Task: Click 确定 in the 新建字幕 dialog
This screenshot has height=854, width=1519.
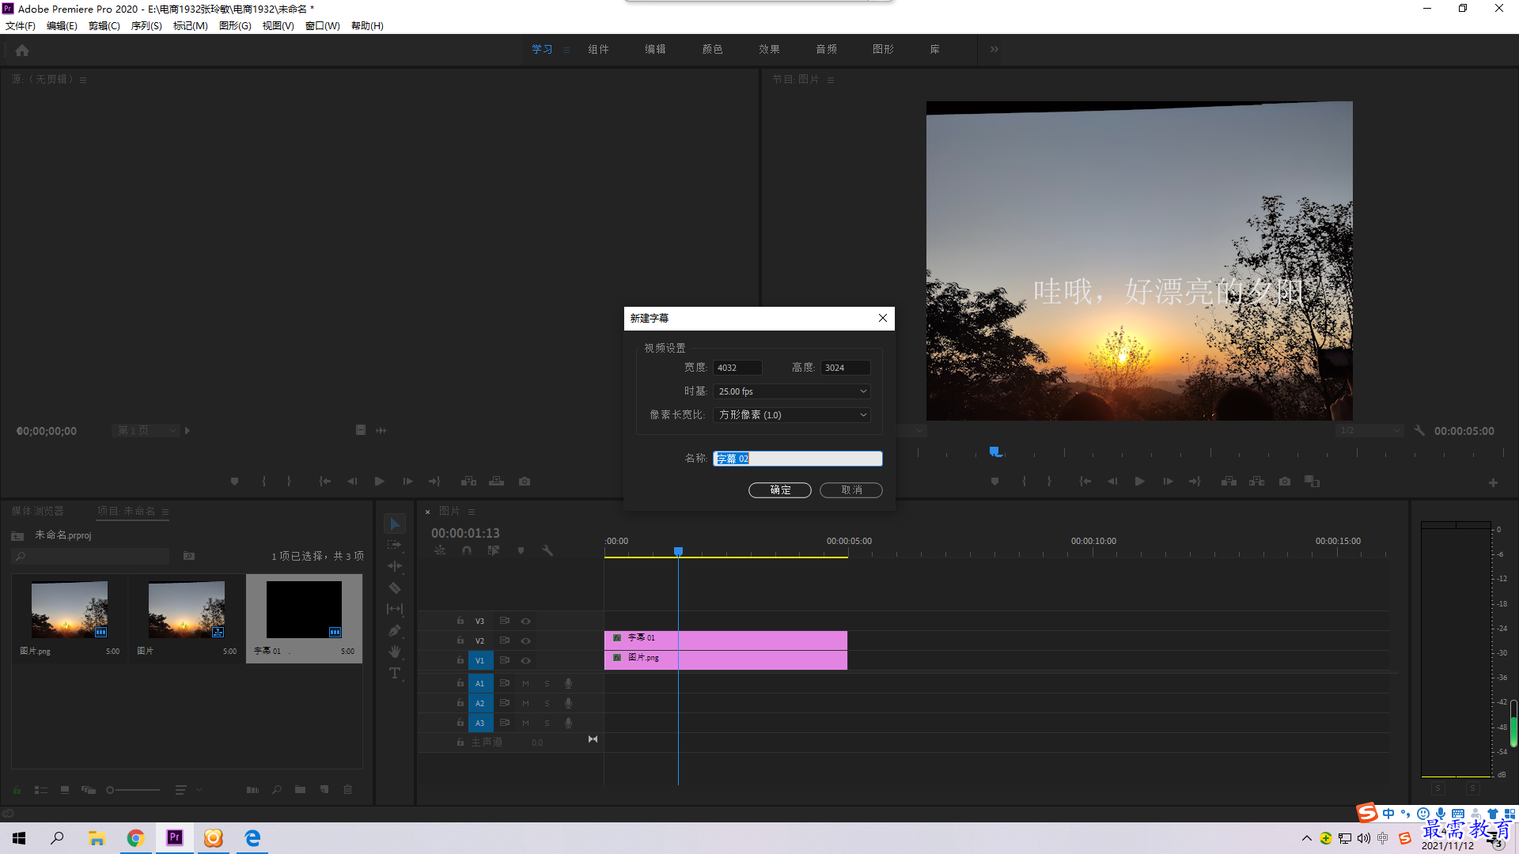Action: (x=780, y=490)
